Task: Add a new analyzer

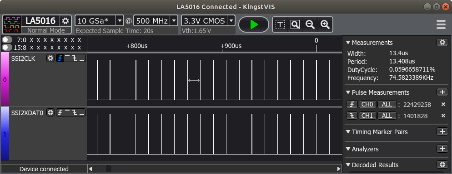Action: click(442, 149)
